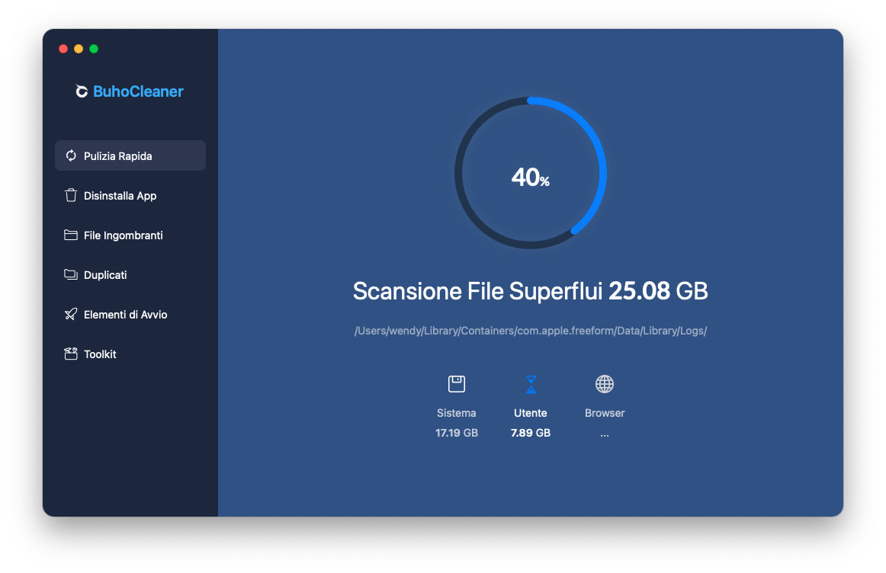Click the 7.89 GB value
886x573 pixels.
[531, 433]
